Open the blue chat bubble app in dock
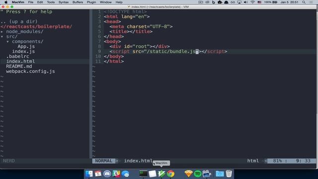Image resolution: width=318 pixels, height=179 pixels. point(126,174)
